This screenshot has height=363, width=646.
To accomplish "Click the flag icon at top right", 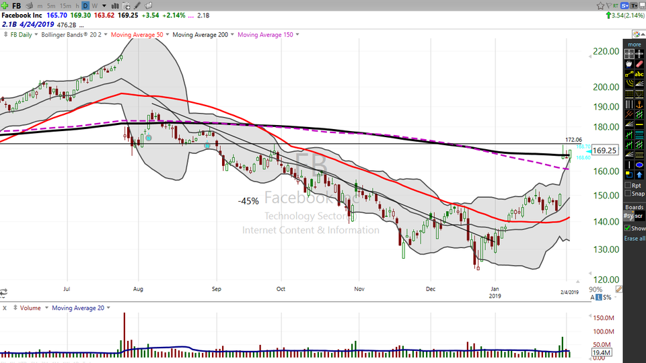I will (609, 6).
